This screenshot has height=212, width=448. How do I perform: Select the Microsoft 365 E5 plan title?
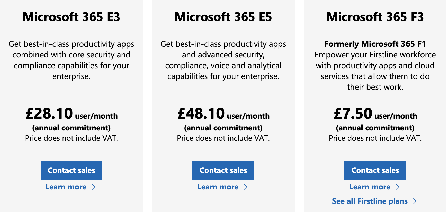pyautogui.click(x=223, y=17)
